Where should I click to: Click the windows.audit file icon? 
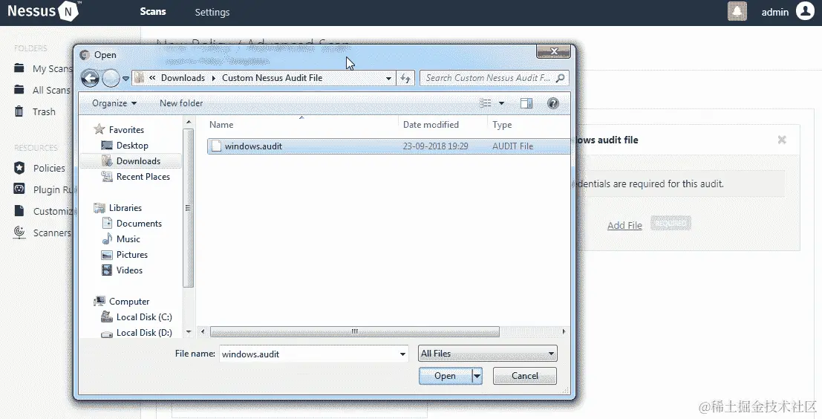(216, 146)
